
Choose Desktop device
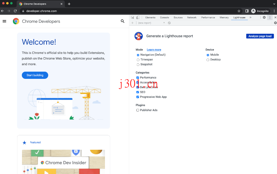pyautogui.click(x=208, y=60)
